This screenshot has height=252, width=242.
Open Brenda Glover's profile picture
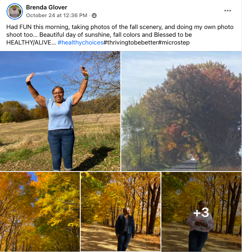point(14,11)
